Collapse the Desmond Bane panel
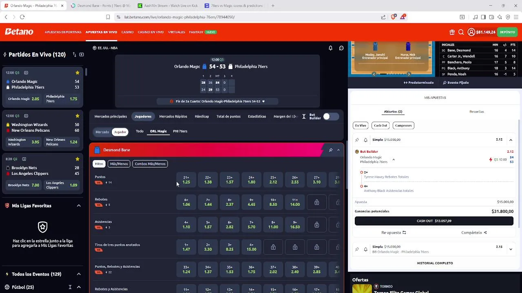522x293 pixels. [338, 150]
